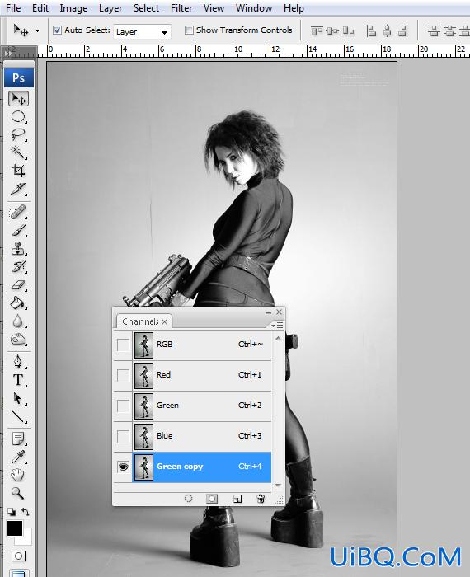470x577 pixels.
Task: Select the Crop tool
Action: [18, 171]
